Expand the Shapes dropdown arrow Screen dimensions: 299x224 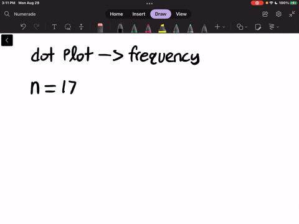click(246, 27)
